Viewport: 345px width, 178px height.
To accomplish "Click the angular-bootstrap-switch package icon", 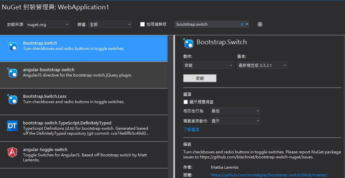I will (x=12, y=73).
